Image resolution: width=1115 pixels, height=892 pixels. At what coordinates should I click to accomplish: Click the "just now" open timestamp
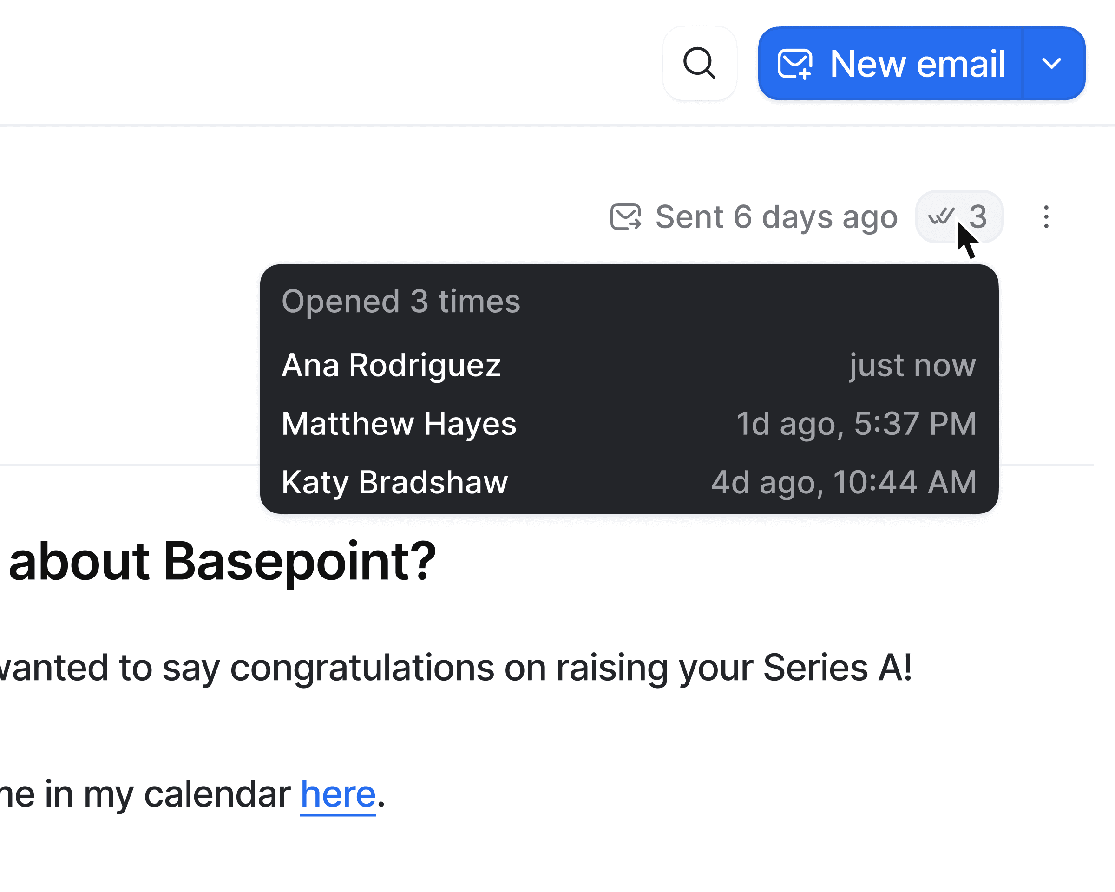tap(912, 365)
